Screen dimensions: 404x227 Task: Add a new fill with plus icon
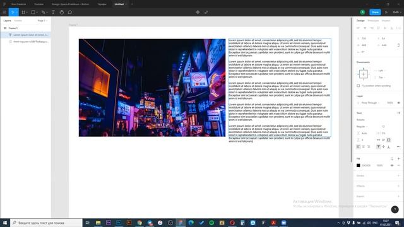point(398,158)
